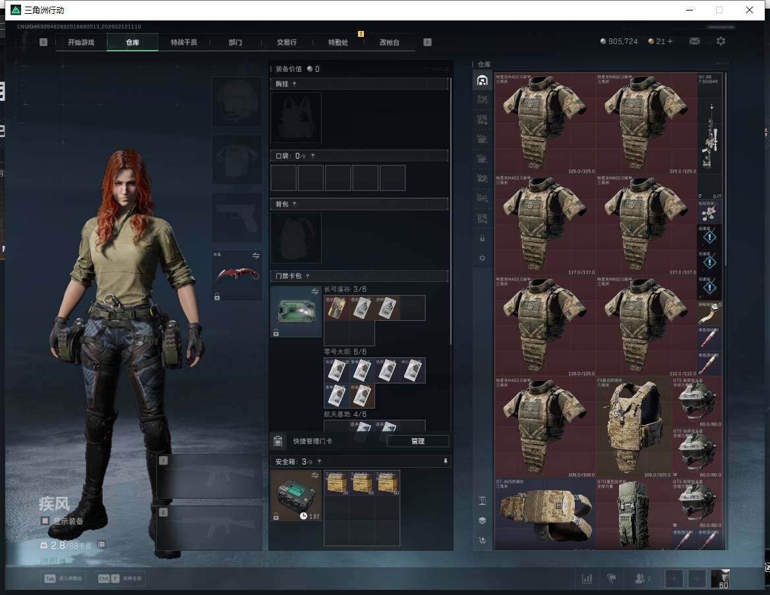Viewport: 770px width, 595px height.
Task: Click the first plus teammate slot
Action: click(674, 579)
